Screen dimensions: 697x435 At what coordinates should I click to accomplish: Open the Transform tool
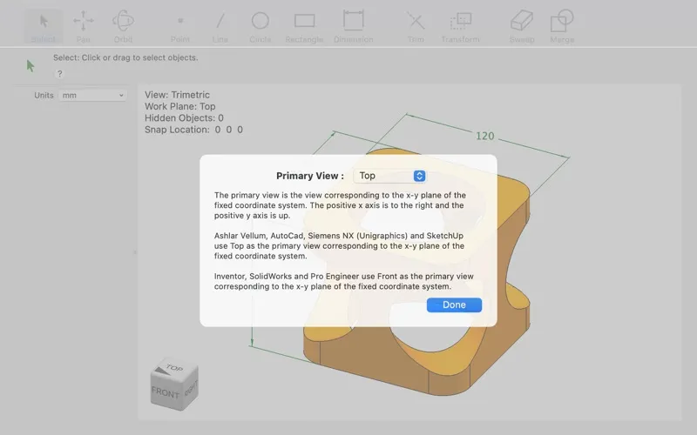[460, 27]
